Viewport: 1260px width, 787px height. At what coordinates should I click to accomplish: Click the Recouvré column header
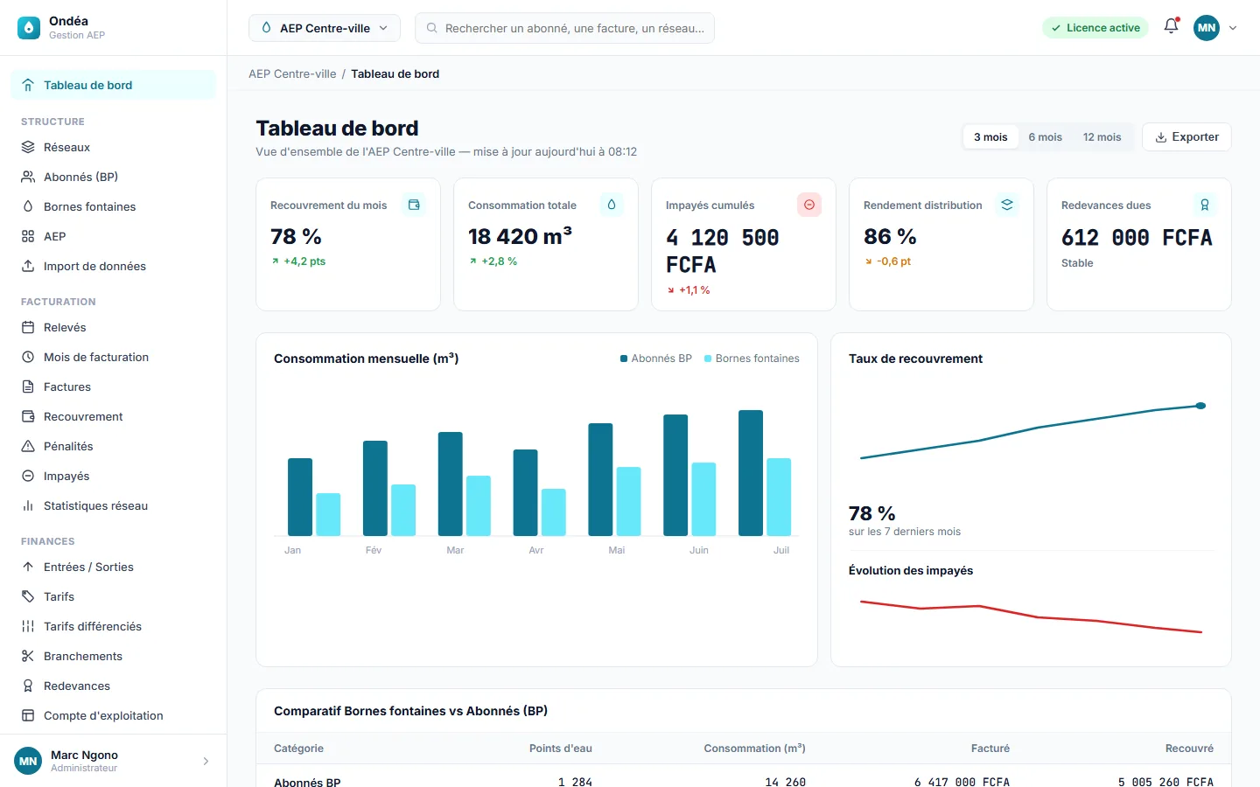tap(1189, 749)
